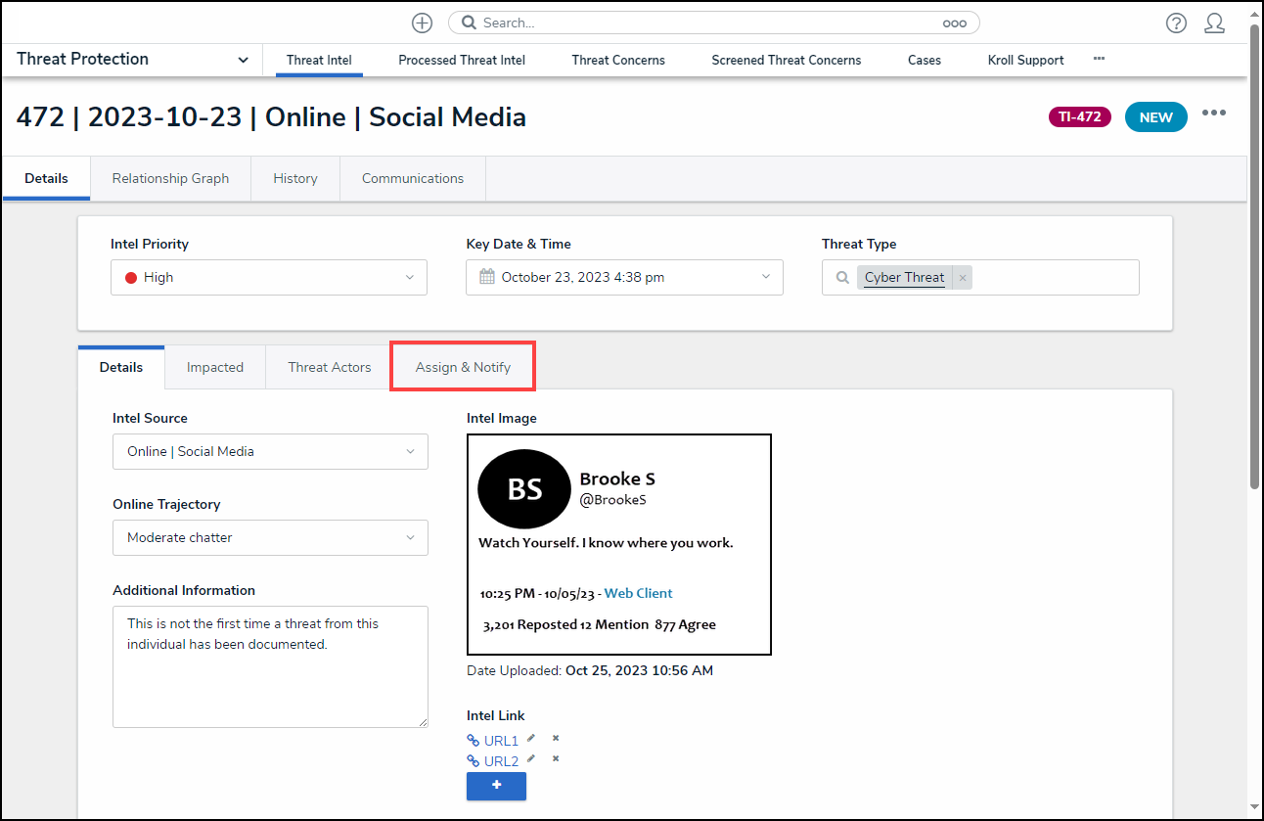The height and width of the screenshot is (821, 1264).
Task: Open the help question mark icon
Action: tap(1176, 23)
